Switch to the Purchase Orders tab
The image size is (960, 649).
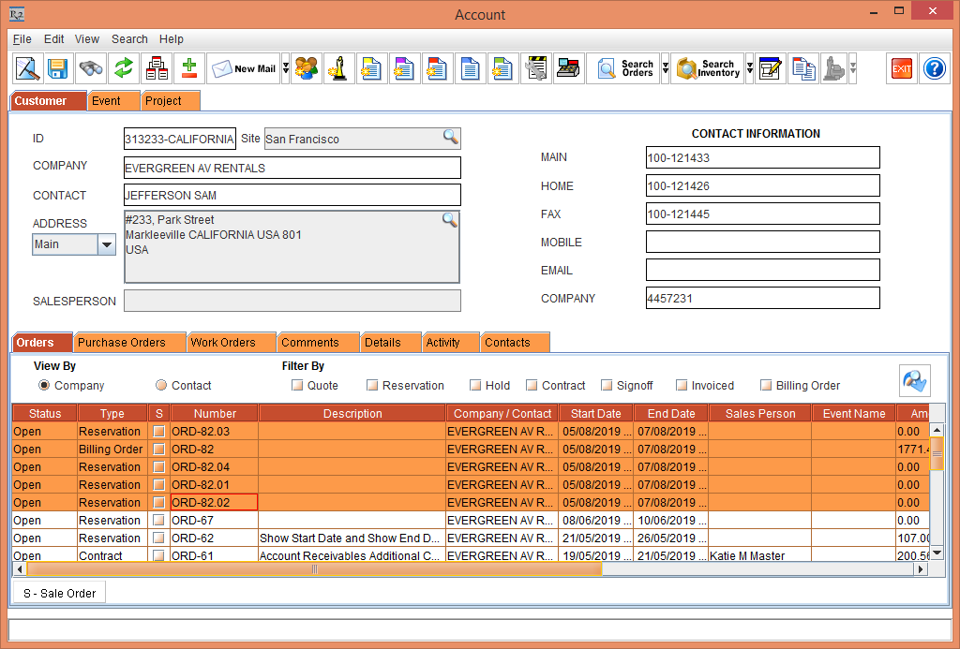[122, 343]
